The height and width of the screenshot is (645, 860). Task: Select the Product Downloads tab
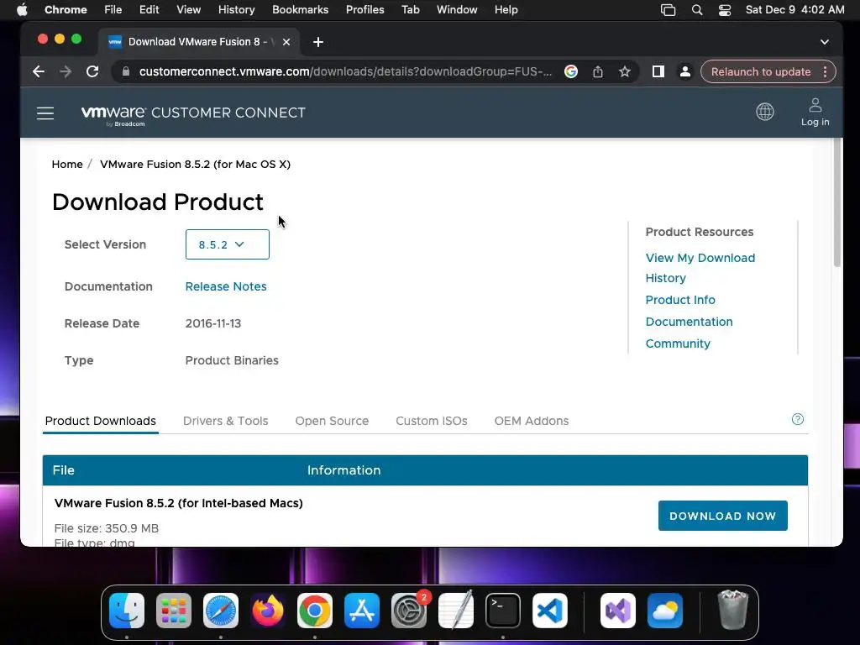pos(101,422)
